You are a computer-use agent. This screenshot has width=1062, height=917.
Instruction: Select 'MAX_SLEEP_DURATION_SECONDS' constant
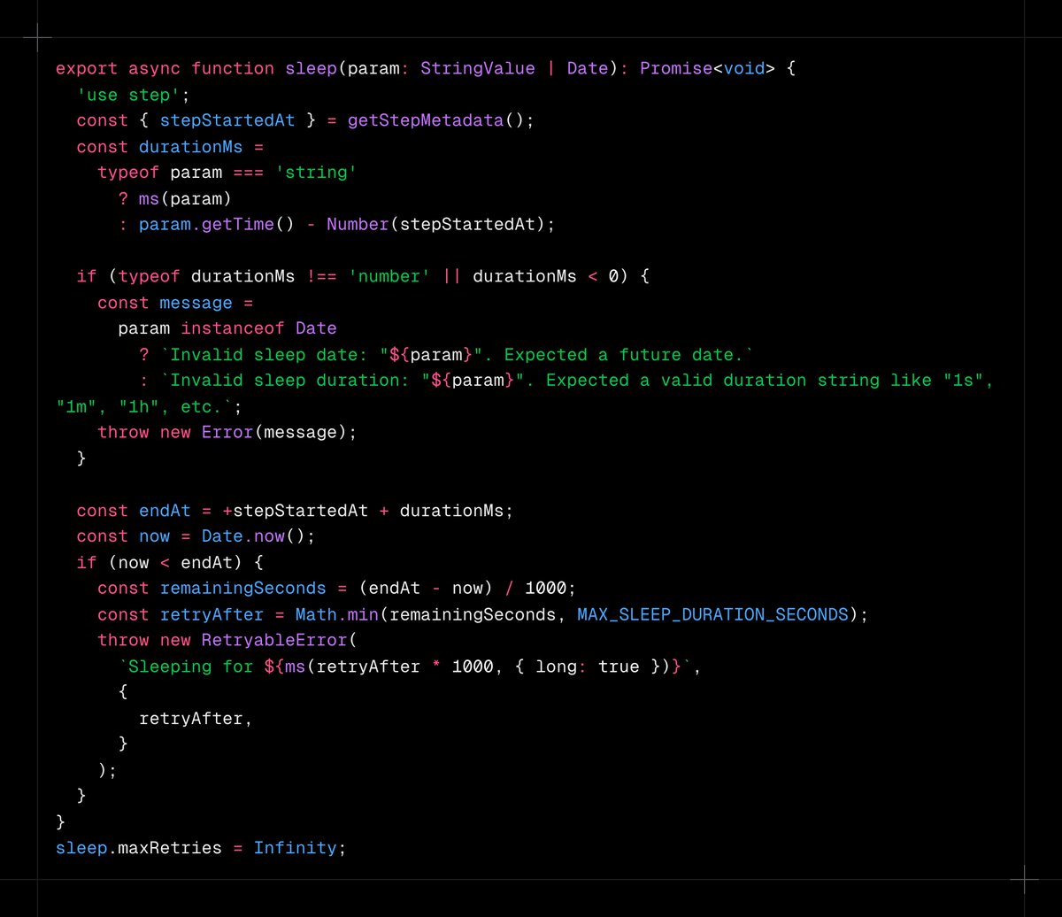click(x=712, y=615)
